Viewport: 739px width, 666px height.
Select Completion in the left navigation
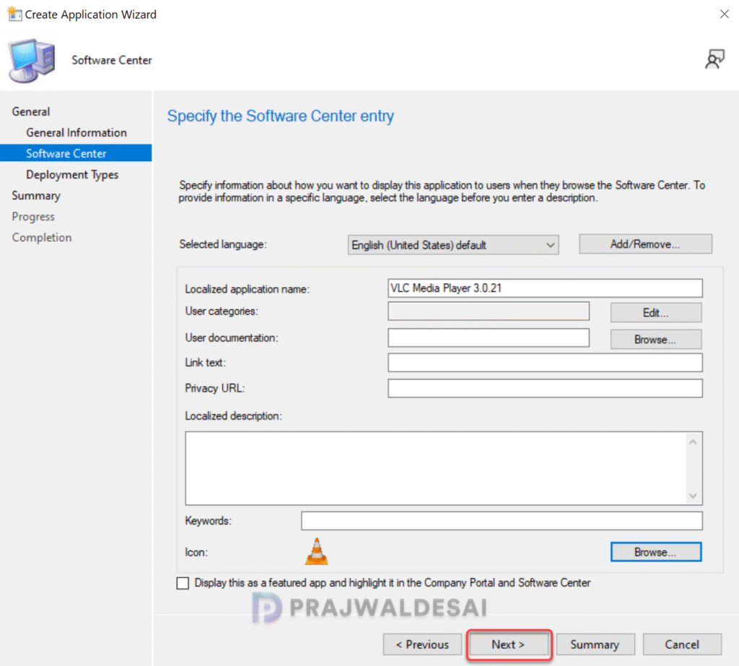41,237
